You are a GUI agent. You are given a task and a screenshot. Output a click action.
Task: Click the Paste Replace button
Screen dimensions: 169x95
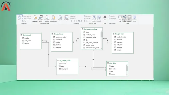coord(26,19)
